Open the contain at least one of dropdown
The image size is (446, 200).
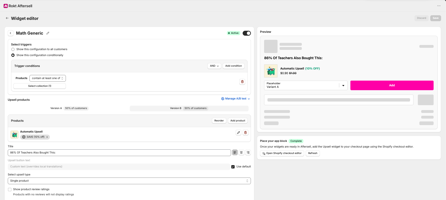click(48, 78)
